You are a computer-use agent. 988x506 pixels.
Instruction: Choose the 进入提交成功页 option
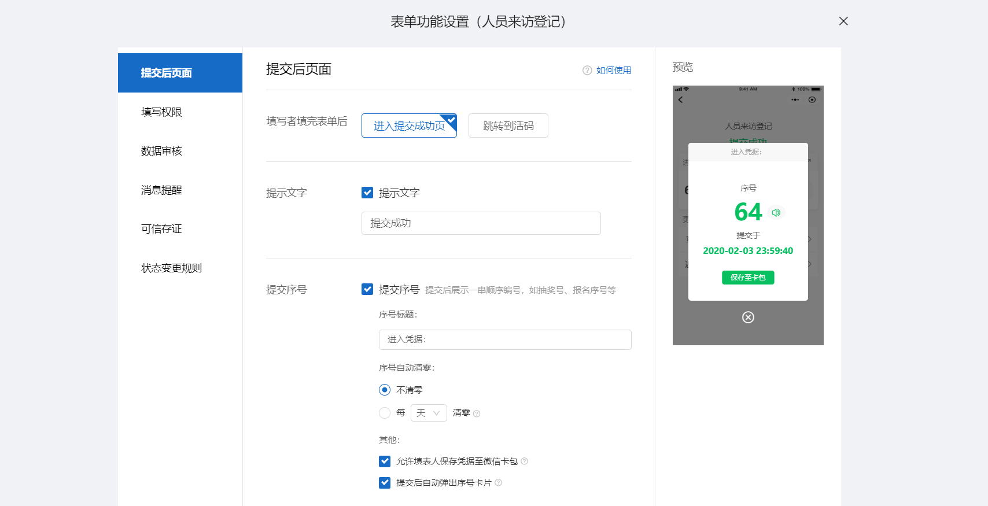[x=409, y=125]
